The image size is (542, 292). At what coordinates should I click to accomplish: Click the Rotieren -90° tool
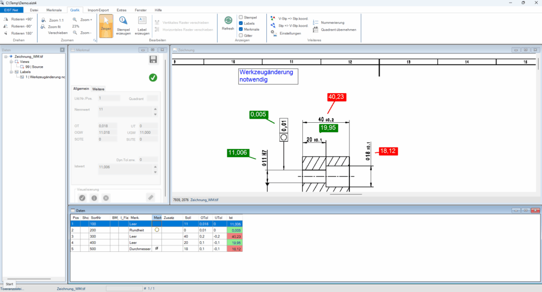pos(19,26)
